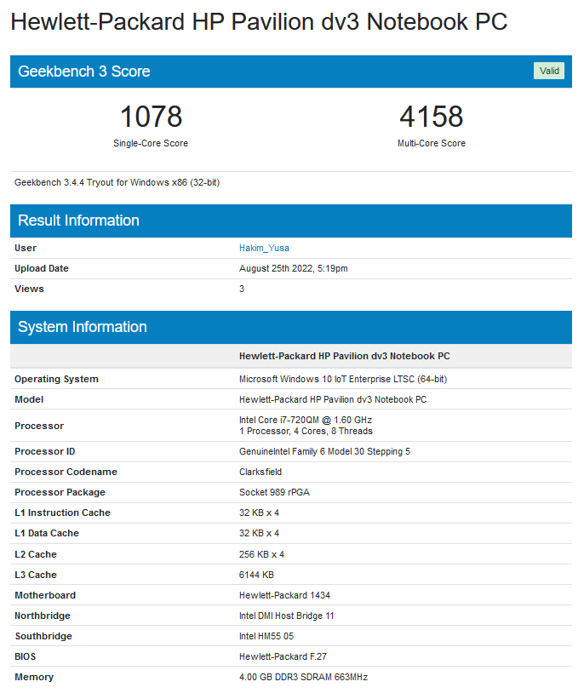This screenshot has width=584, height=693.
Task: Click the BIOS row label
Action: [x=26, y=656]
